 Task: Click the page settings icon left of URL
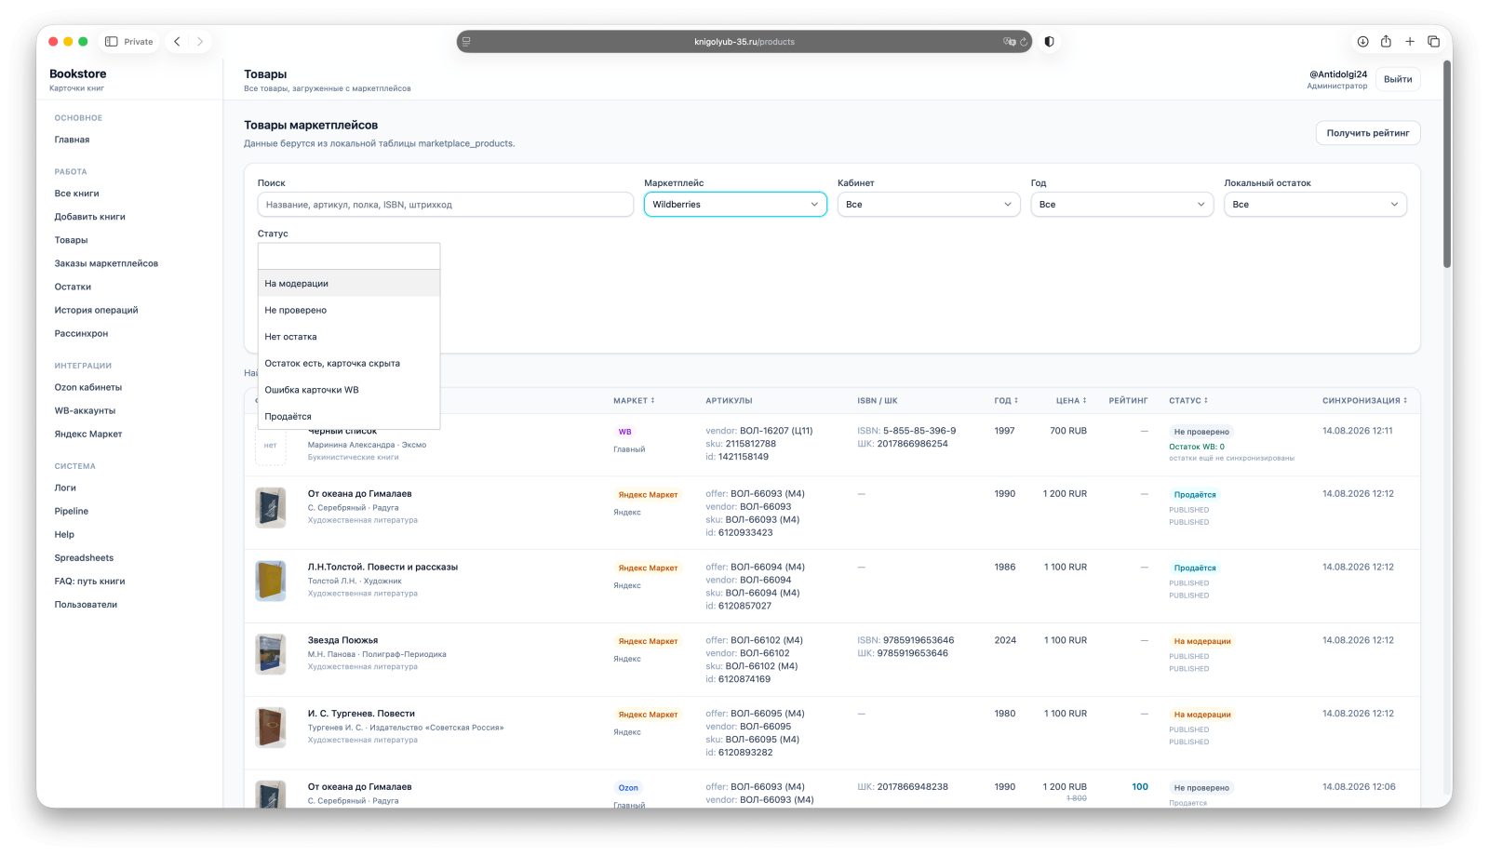[466, 42]
